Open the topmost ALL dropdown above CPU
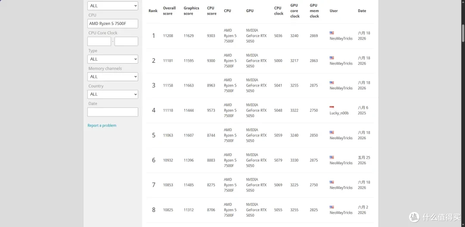The width and height of the screenshot is (465, 227). 113,6
